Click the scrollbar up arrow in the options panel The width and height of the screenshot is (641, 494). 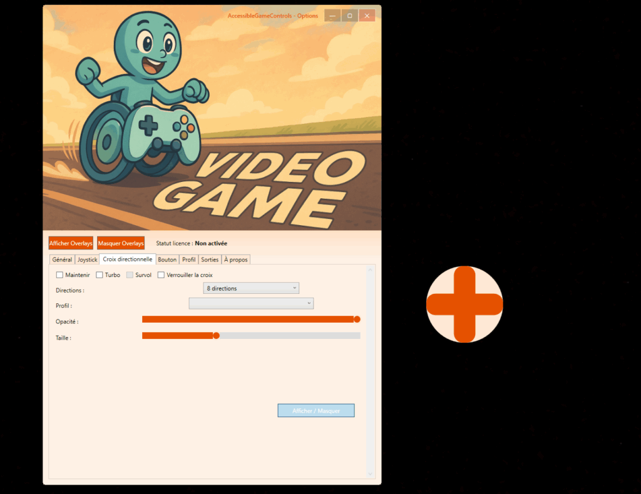[370, 270]
